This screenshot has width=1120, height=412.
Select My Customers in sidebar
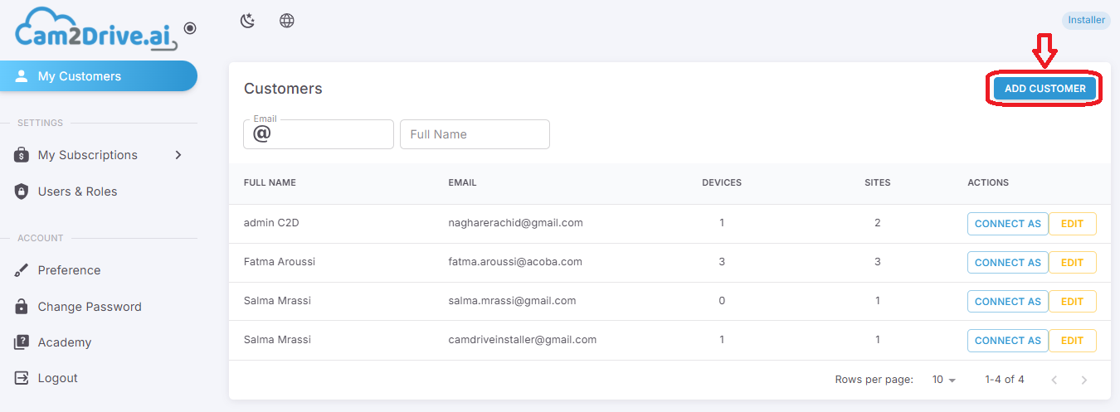tap(99, 76)
